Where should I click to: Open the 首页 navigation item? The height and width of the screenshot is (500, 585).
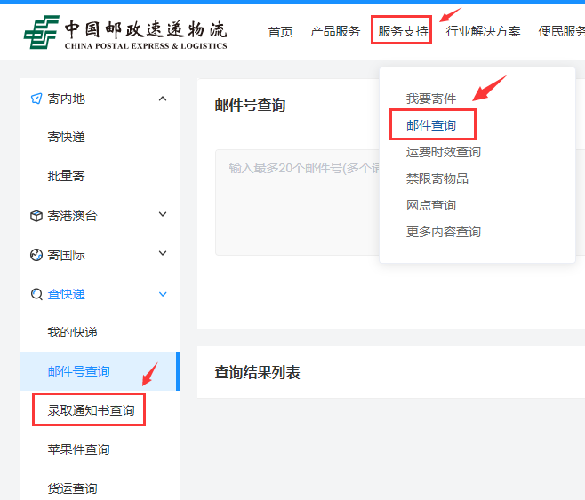[280, 32]
